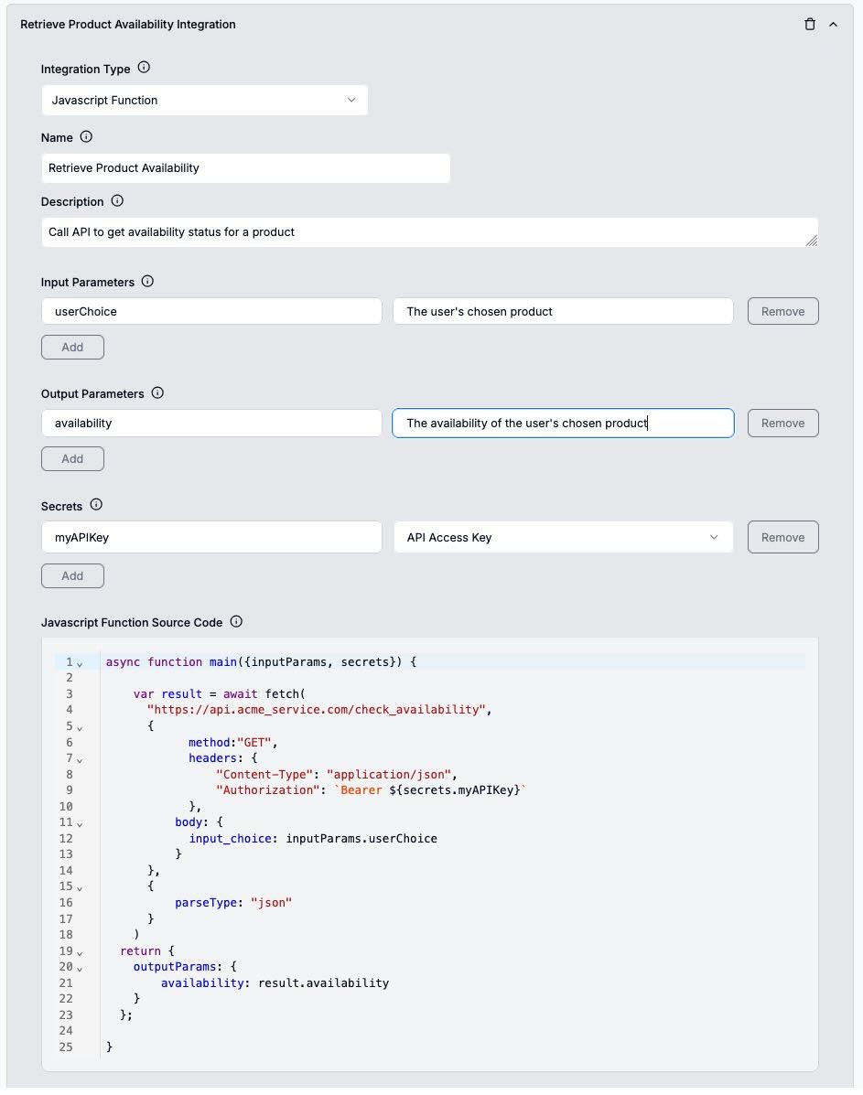Click the "Authorization" header line in code

point(371,789)
